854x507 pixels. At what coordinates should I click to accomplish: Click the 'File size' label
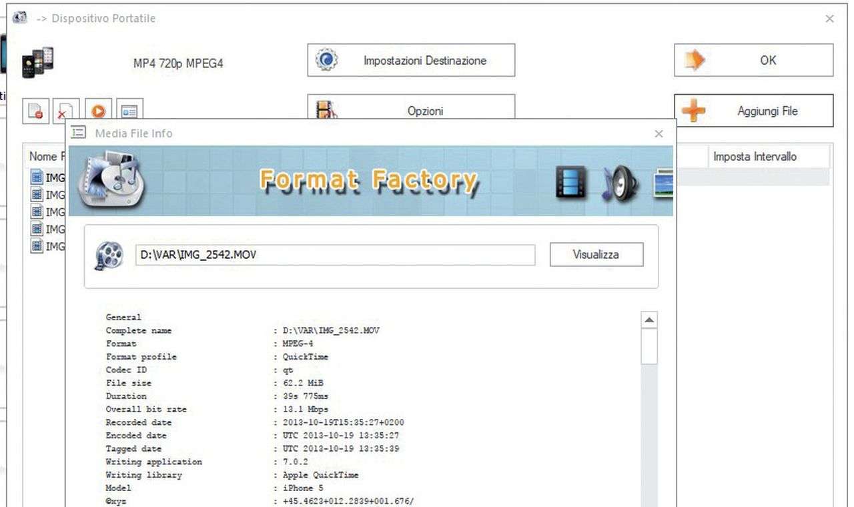129,383
